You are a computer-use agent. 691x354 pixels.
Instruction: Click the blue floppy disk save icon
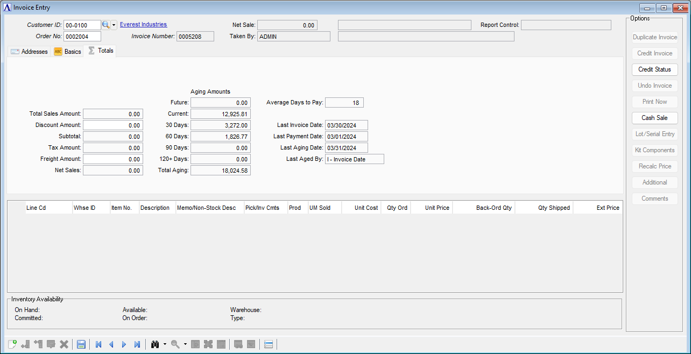(x=81, y=344)
